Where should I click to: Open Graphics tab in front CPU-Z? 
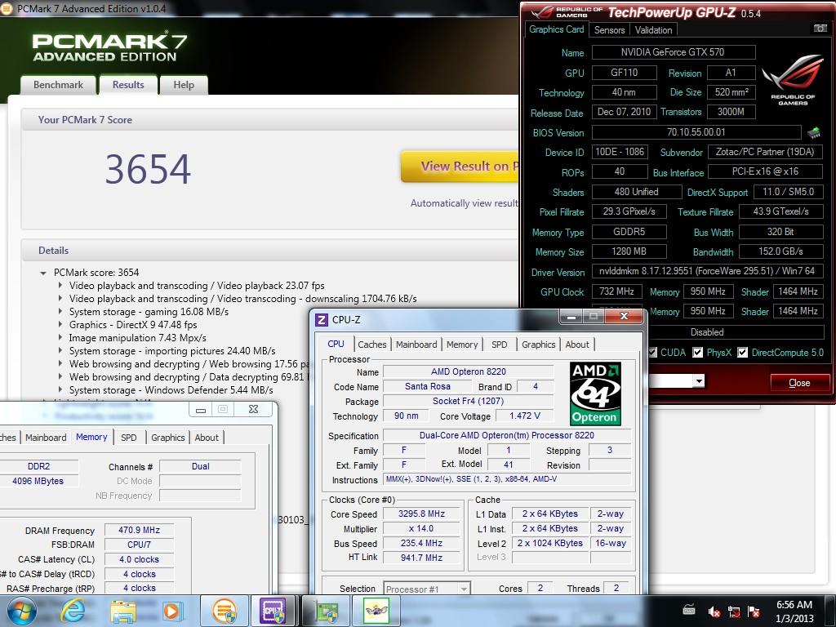pos(539,345)
